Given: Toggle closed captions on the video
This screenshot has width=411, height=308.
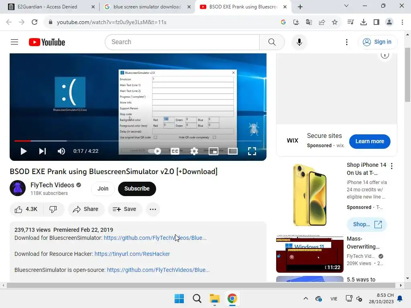Looking at the screenshot, I should tap(175, 151).
